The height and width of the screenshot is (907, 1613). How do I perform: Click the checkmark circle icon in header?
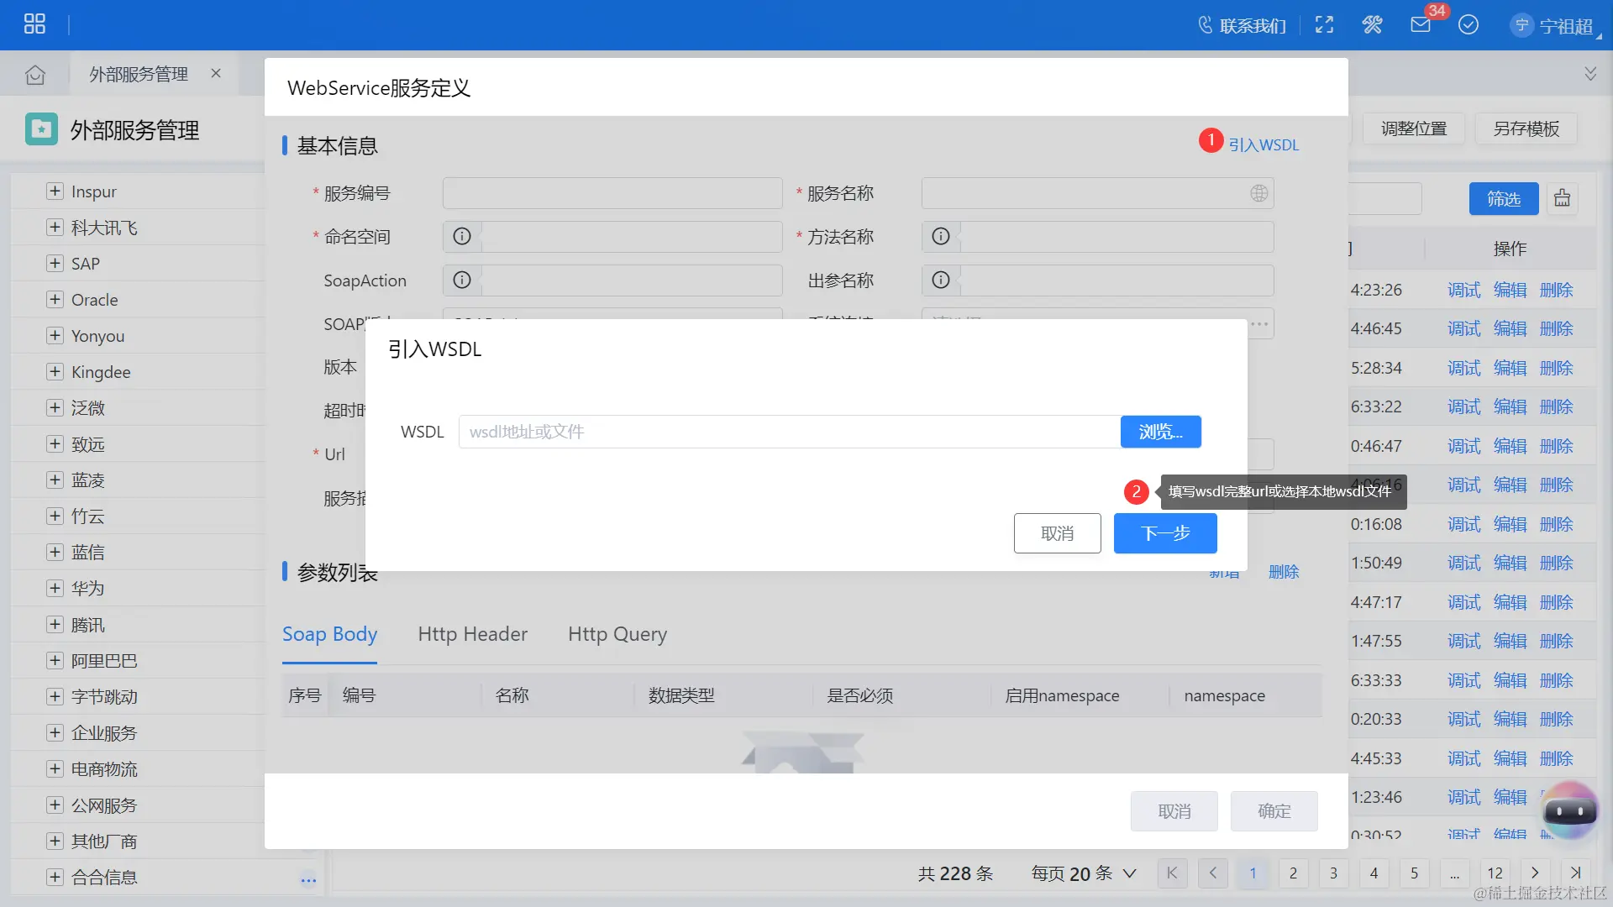(x=1468, y=25)
